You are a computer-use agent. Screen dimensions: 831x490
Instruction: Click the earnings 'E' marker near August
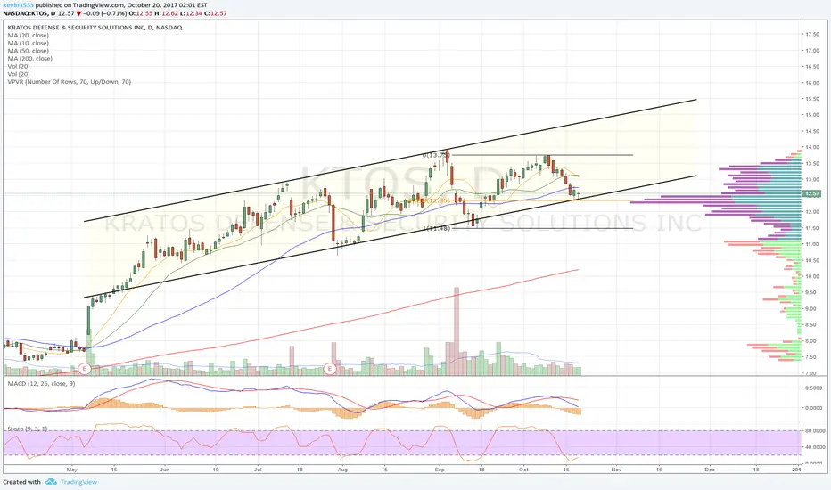(330, 368)
